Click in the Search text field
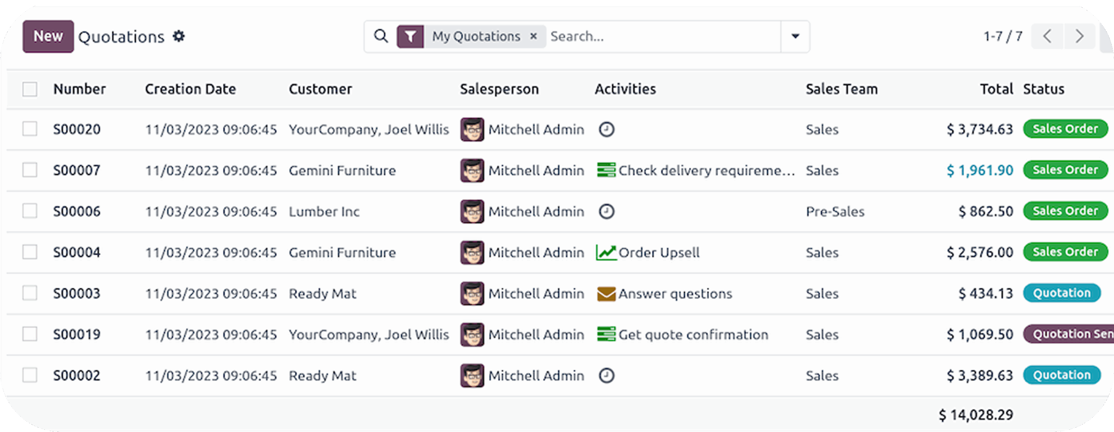This screenshot has width=1114, height=432. [x=661, y=36]
